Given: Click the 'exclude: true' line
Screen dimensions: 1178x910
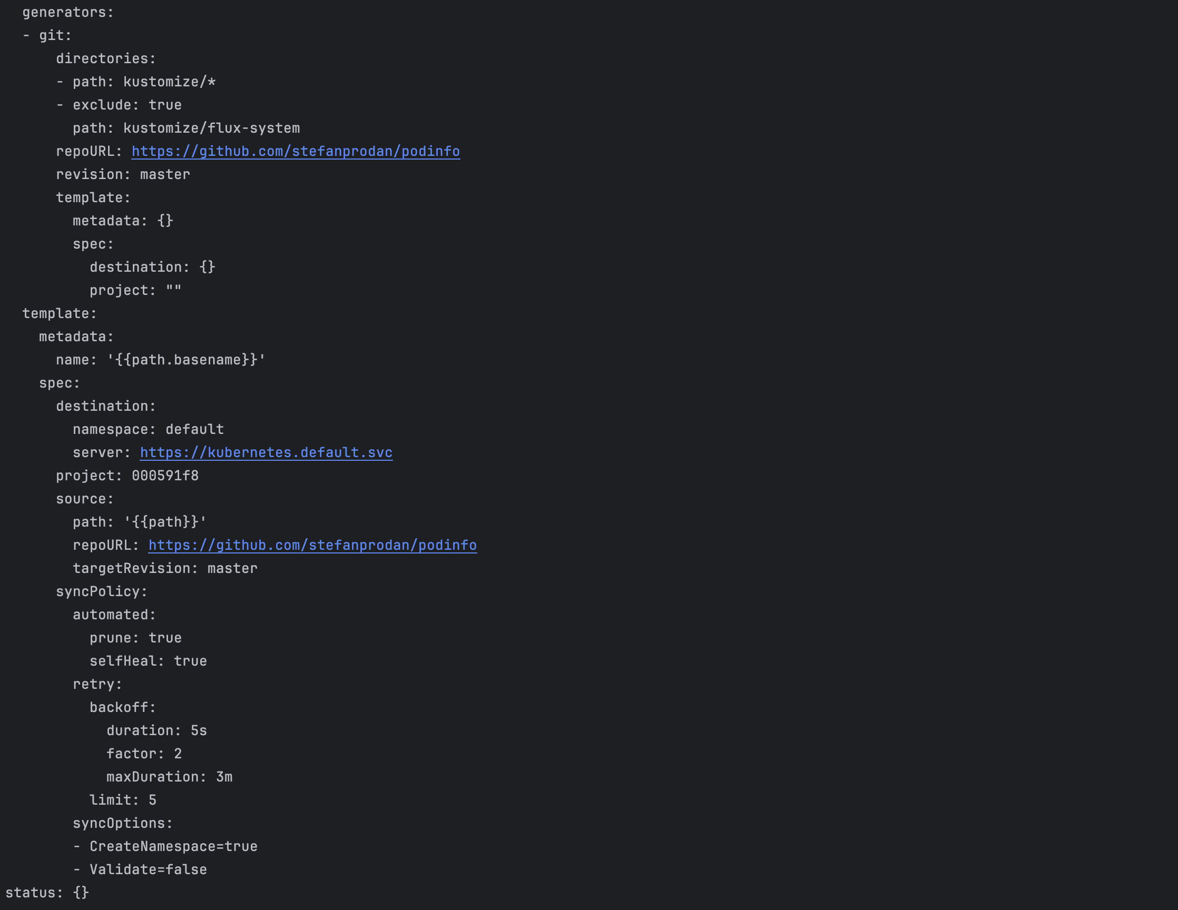Looking at the screenshot, I should [127, 105].
